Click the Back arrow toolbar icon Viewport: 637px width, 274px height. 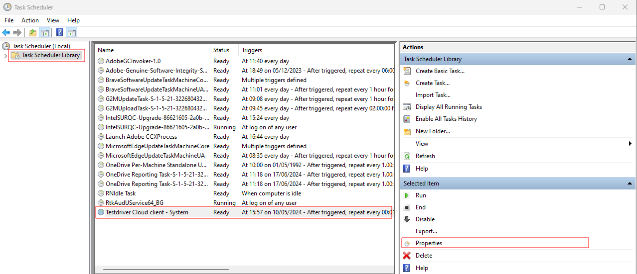click(x=6, y=33)
